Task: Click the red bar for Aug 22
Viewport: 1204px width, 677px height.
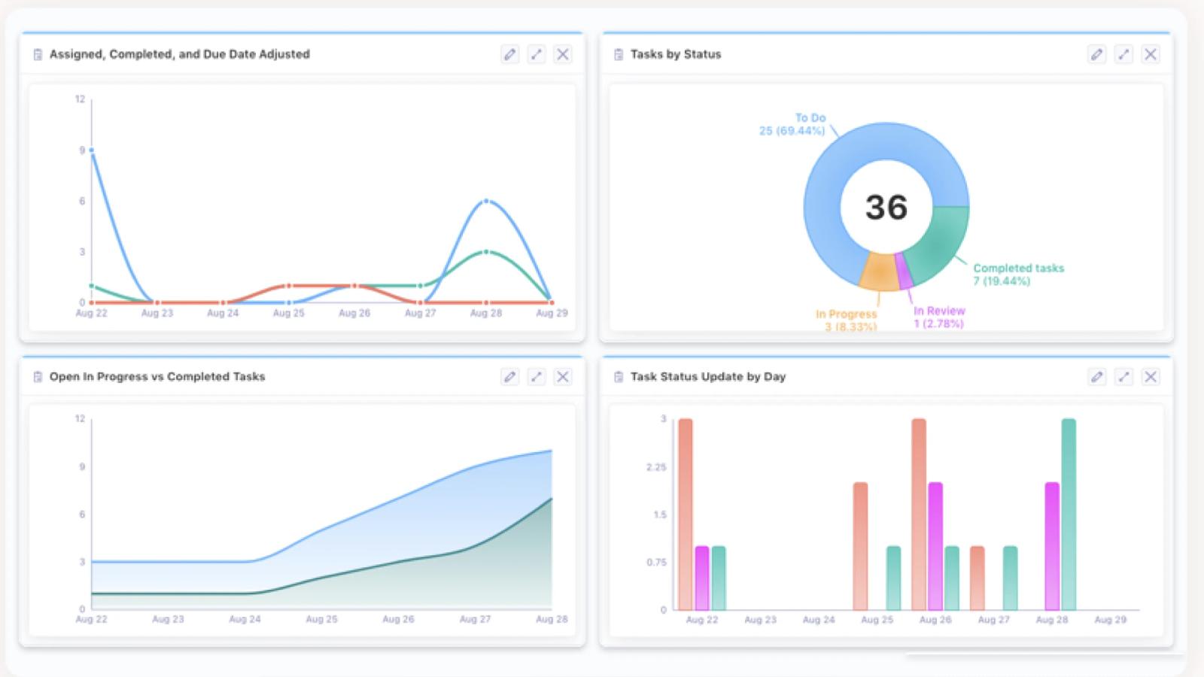Action: click(x=686, y=514)
